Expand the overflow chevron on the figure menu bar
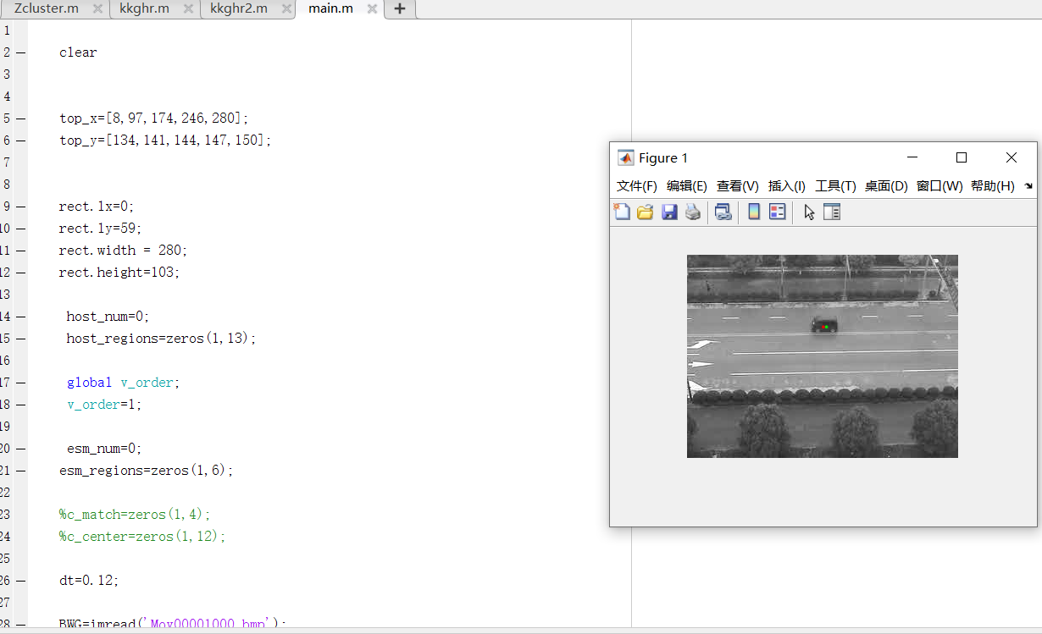The height and width of the screenshot is (634, 1042). pos(1028,186)
